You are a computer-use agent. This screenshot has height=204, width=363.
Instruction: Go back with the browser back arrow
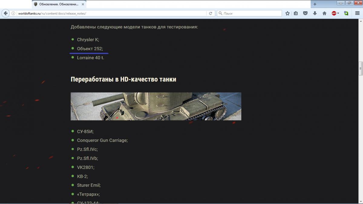[5, 13]
